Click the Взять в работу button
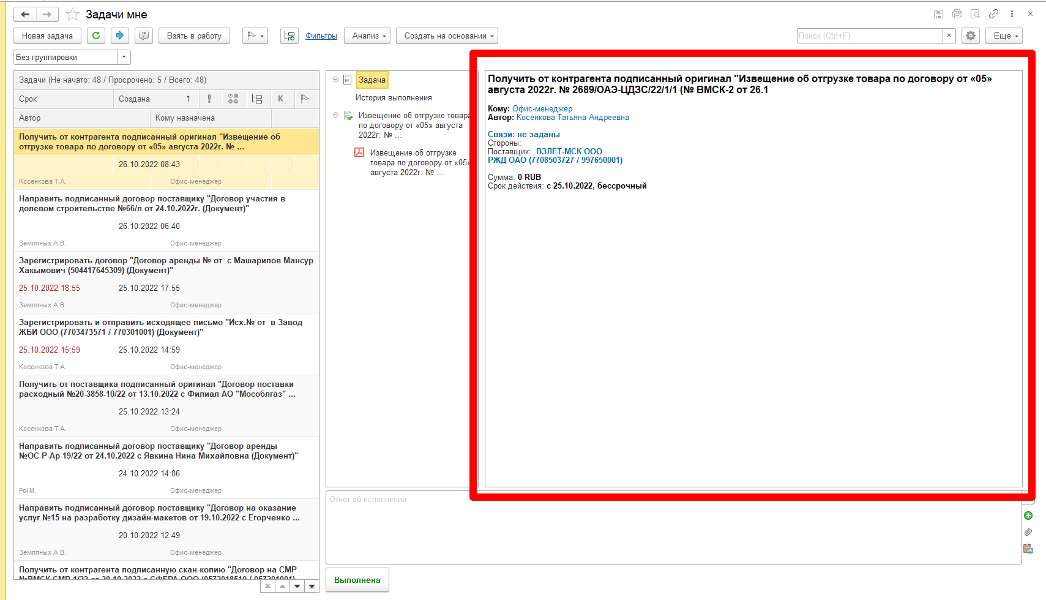Screen dimensions: 1046x600 pyautogui.click(x=194, y=36)
